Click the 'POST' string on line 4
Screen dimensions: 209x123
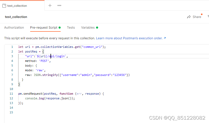point(44,61)
